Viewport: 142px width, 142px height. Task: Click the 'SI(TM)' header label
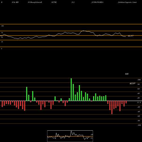point(54,2)
